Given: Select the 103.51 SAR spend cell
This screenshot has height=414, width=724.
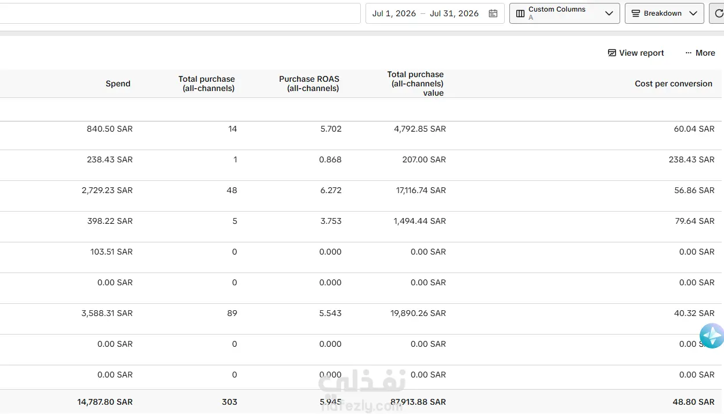Looking at the screenshot, I should point(111,252).
